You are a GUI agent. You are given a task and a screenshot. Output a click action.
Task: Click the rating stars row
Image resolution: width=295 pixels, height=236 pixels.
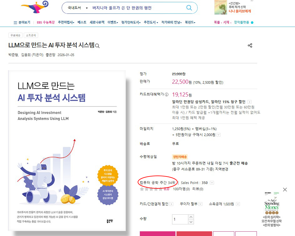(151, 189)
